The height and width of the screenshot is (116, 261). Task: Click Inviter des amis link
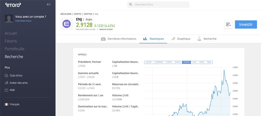click(19, 83)
